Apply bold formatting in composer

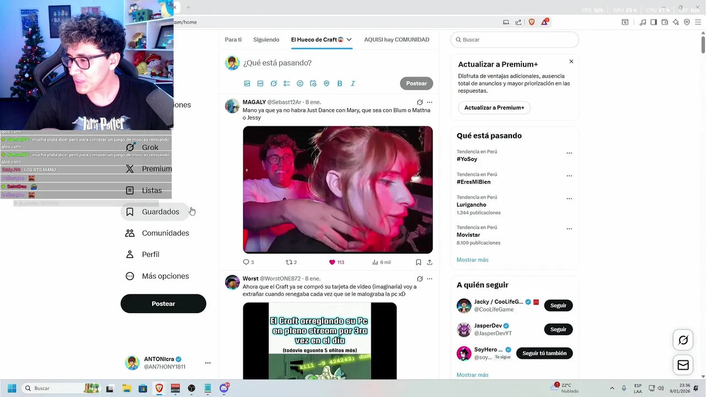click(340, 83)
